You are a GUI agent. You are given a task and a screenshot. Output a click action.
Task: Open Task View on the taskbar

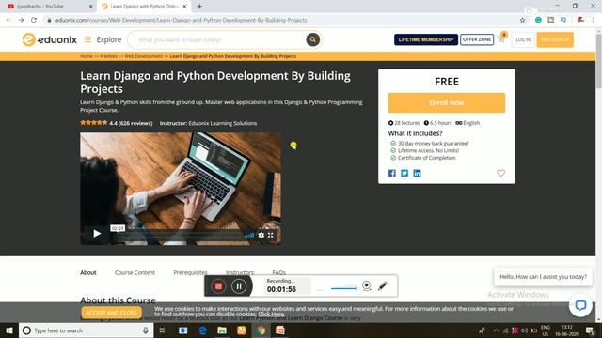click(x=163, y=330)
